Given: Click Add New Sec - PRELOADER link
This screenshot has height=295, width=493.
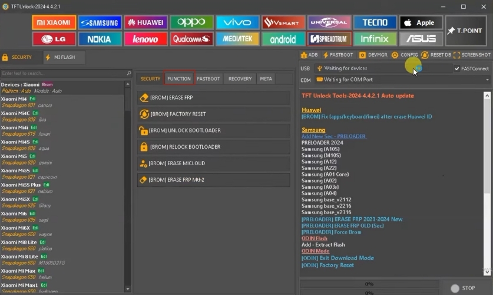Looking at the screenshot, I should pyautogui.click(x=334, y=136).
